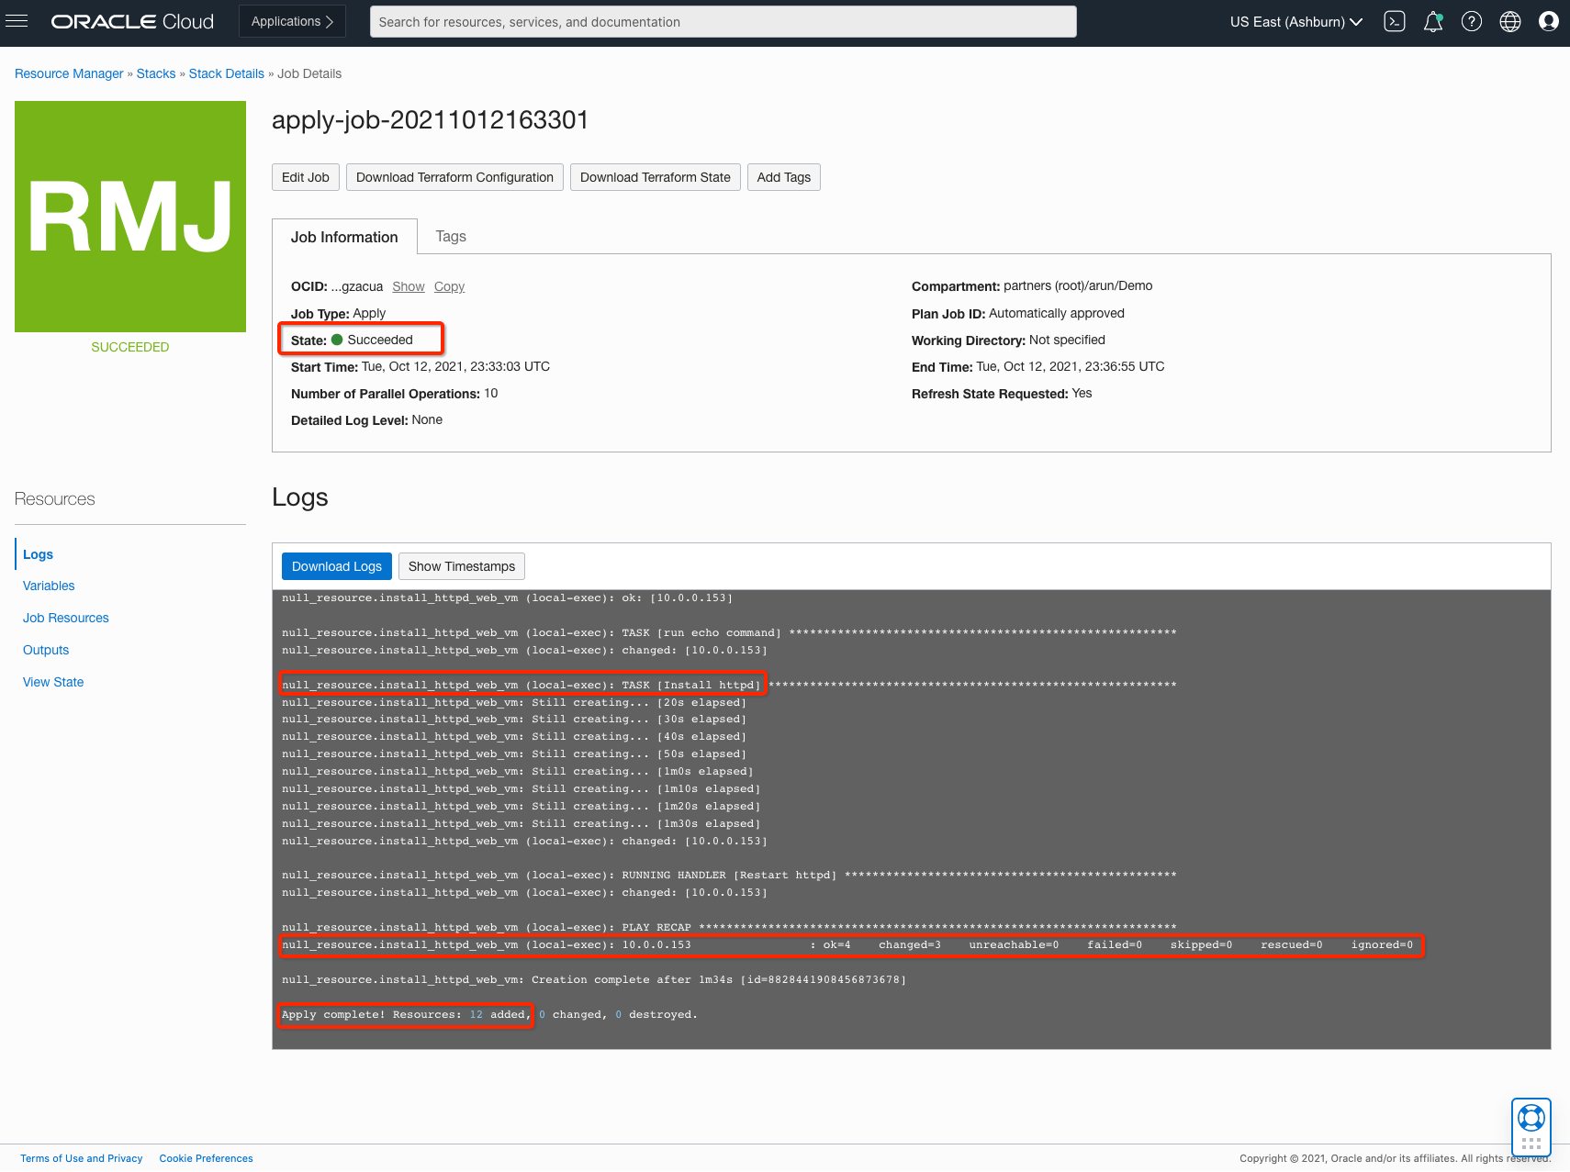Click 'Number of Parallel Operations: 10'
The width and height of the screenshot is (1570, 1172).
(395, 393)
